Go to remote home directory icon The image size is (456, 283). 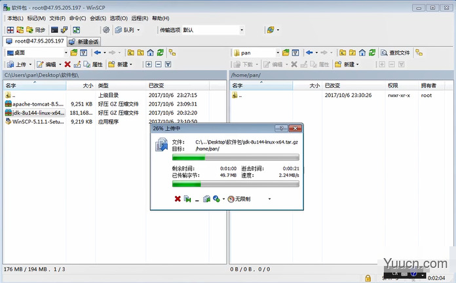[362, 52]
